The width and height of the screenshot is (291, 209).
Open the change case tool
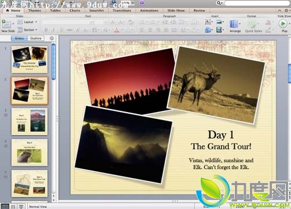[106, 30]
